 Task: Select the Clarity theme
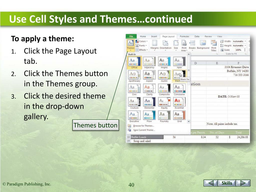(x=149, y=90)
